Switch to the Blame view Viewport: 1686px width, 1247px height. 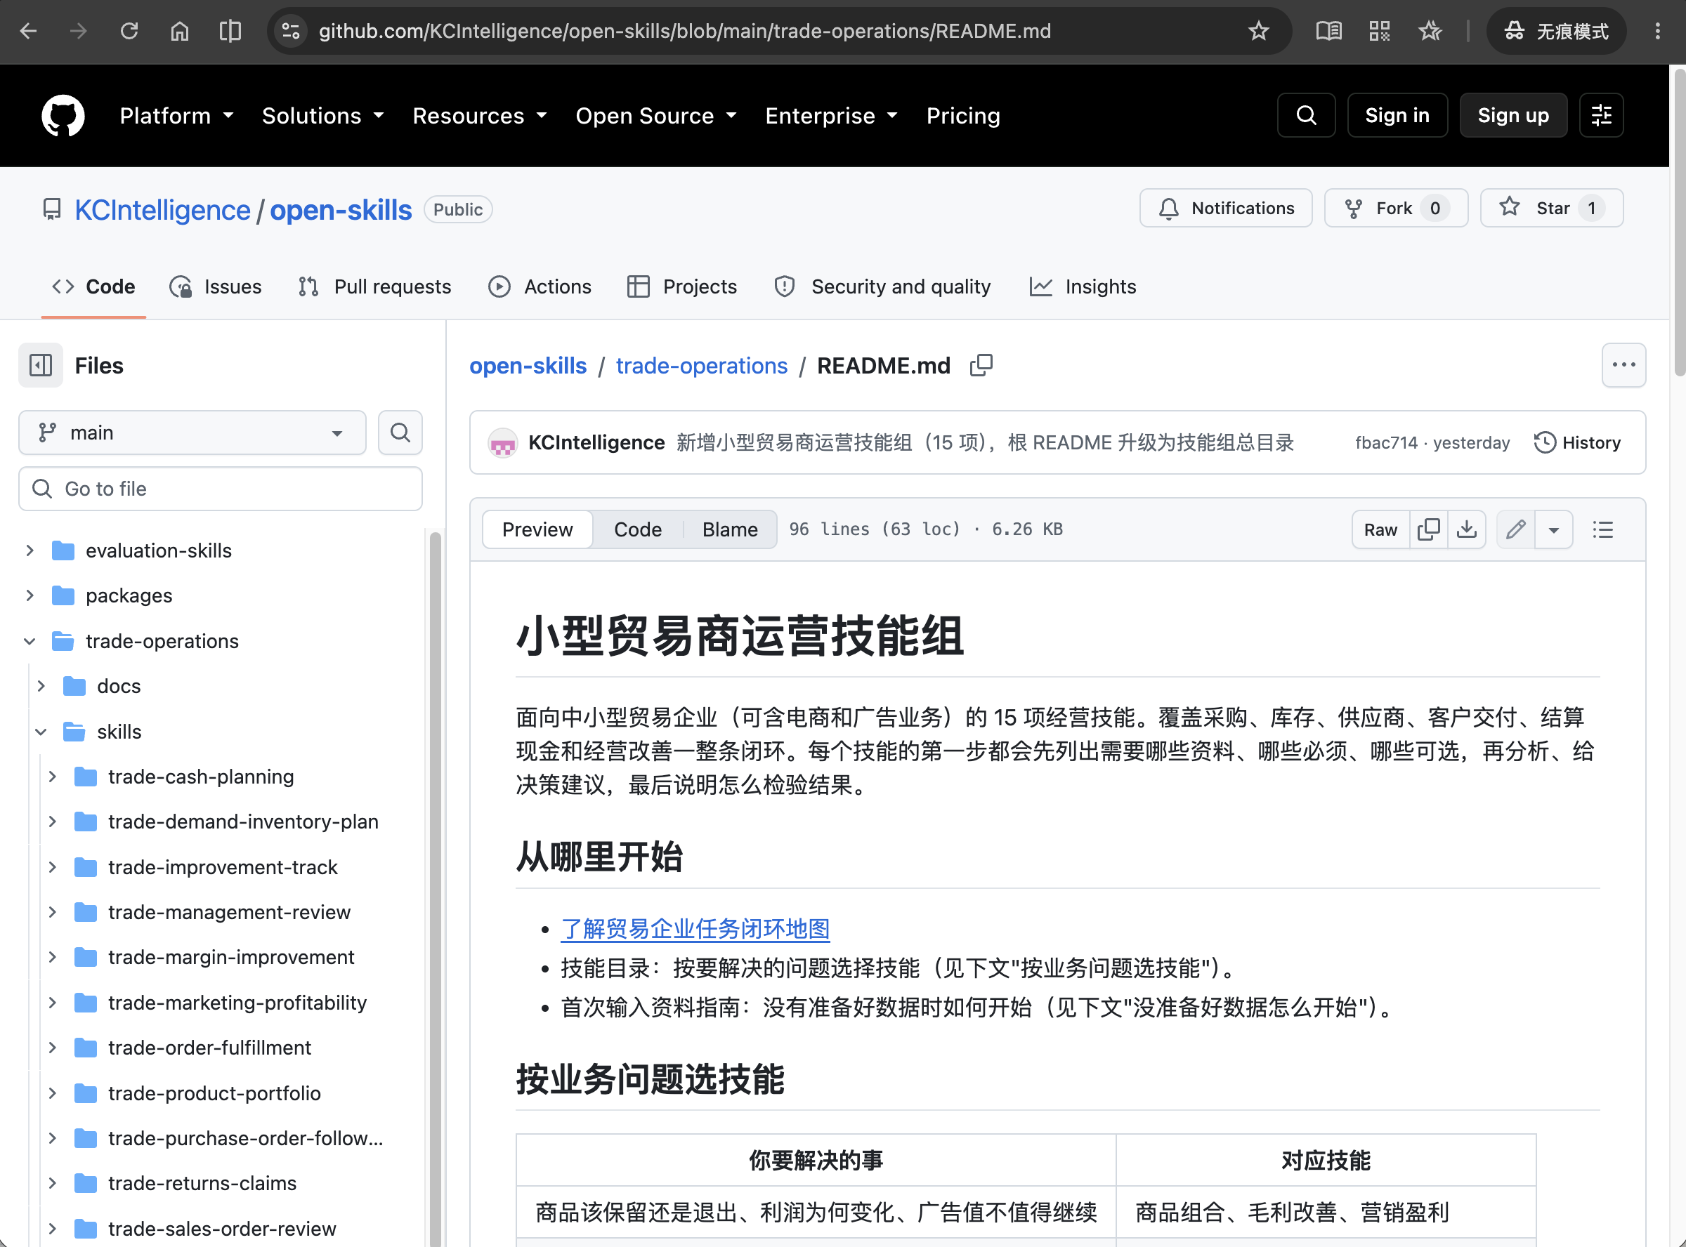point(729,529)
